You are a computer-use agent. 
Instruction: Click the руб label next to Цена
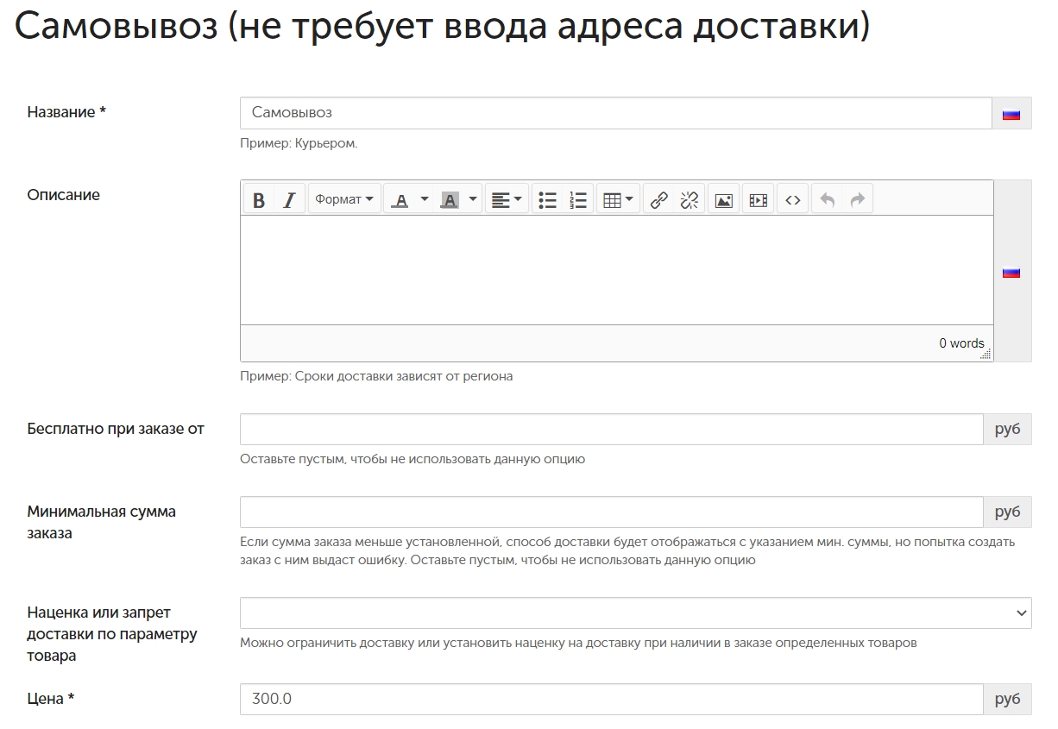click(1008, 699)
